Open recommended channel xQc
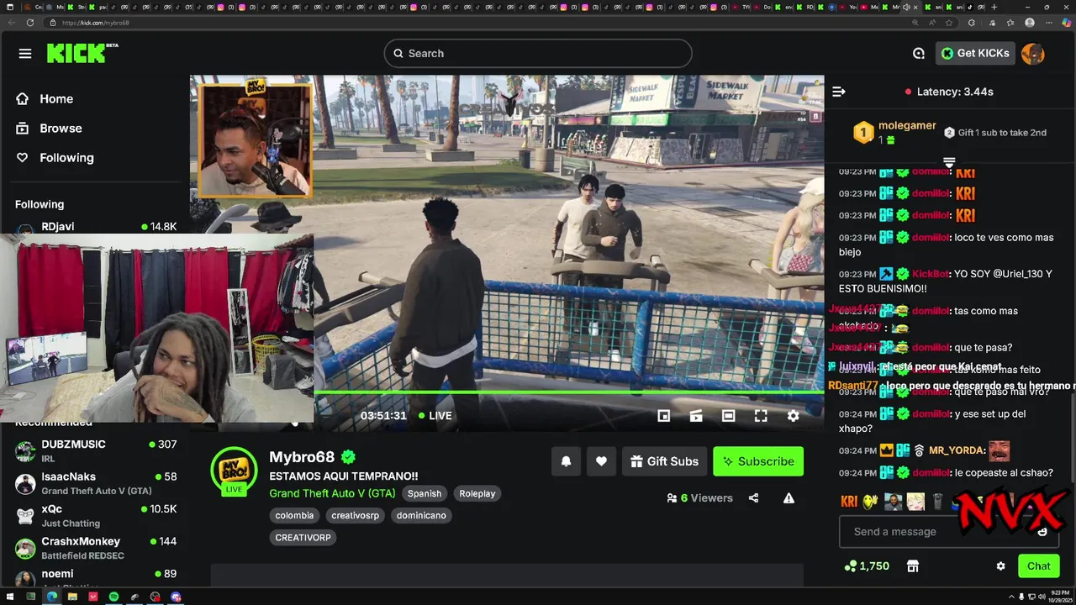The image size is (1076, 605). pyautogui.click(x=97, y=515)
